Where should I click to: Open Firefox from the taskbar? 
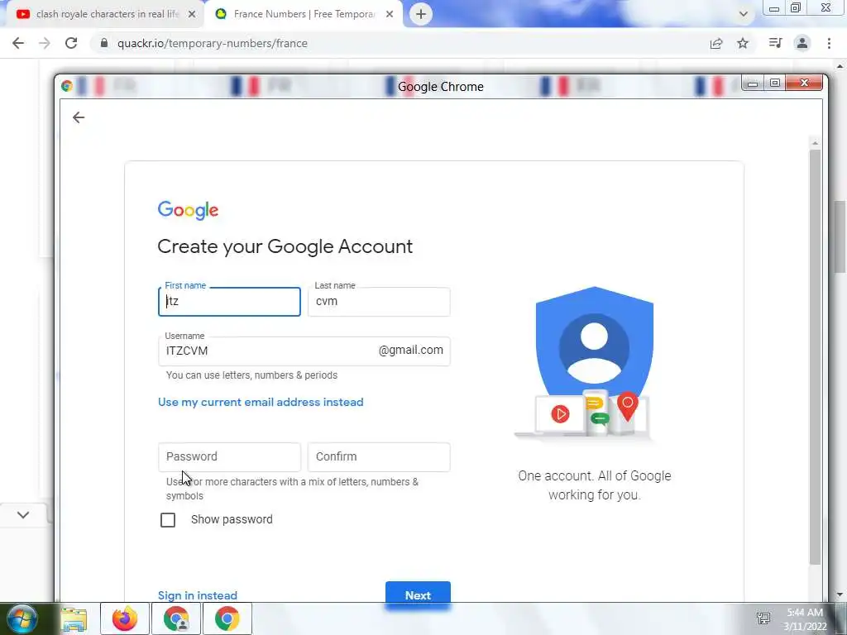click(x=125, y=618)
